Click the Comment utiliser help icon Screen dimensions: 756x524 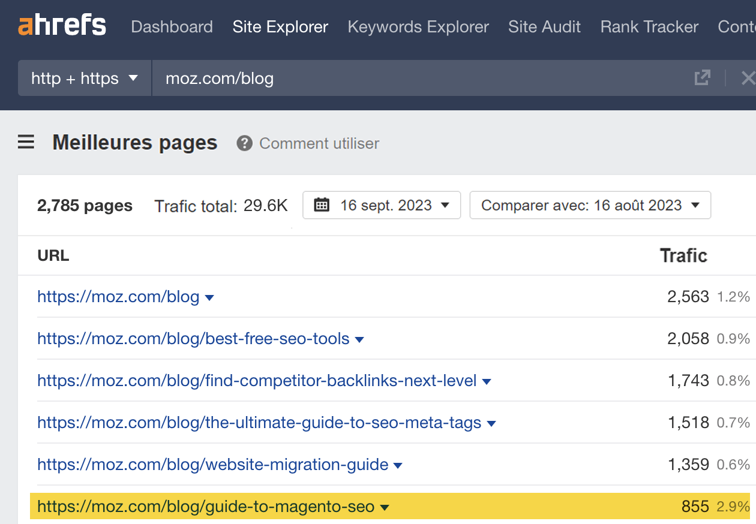245,143
